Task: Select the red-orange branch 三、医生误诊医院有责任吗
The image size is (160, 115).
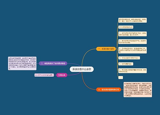Action: pyautogui.click(x=109, y=89)
